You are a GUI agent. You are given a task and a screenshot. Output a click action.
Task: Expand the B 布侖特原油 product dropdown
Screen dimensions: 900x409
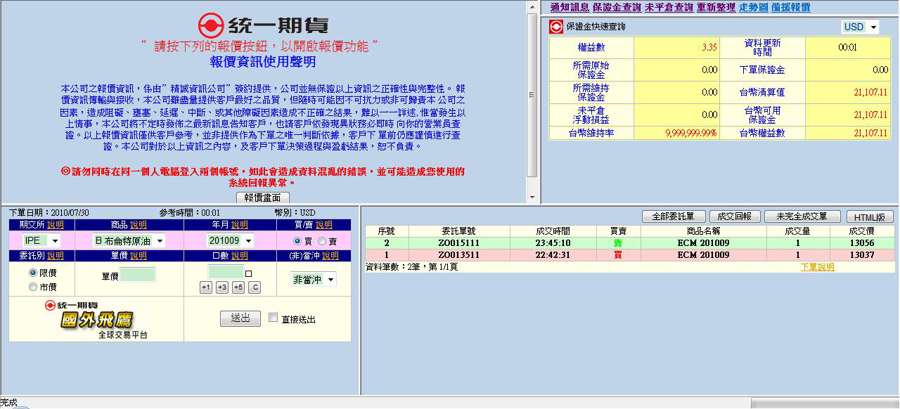(129, 240)
